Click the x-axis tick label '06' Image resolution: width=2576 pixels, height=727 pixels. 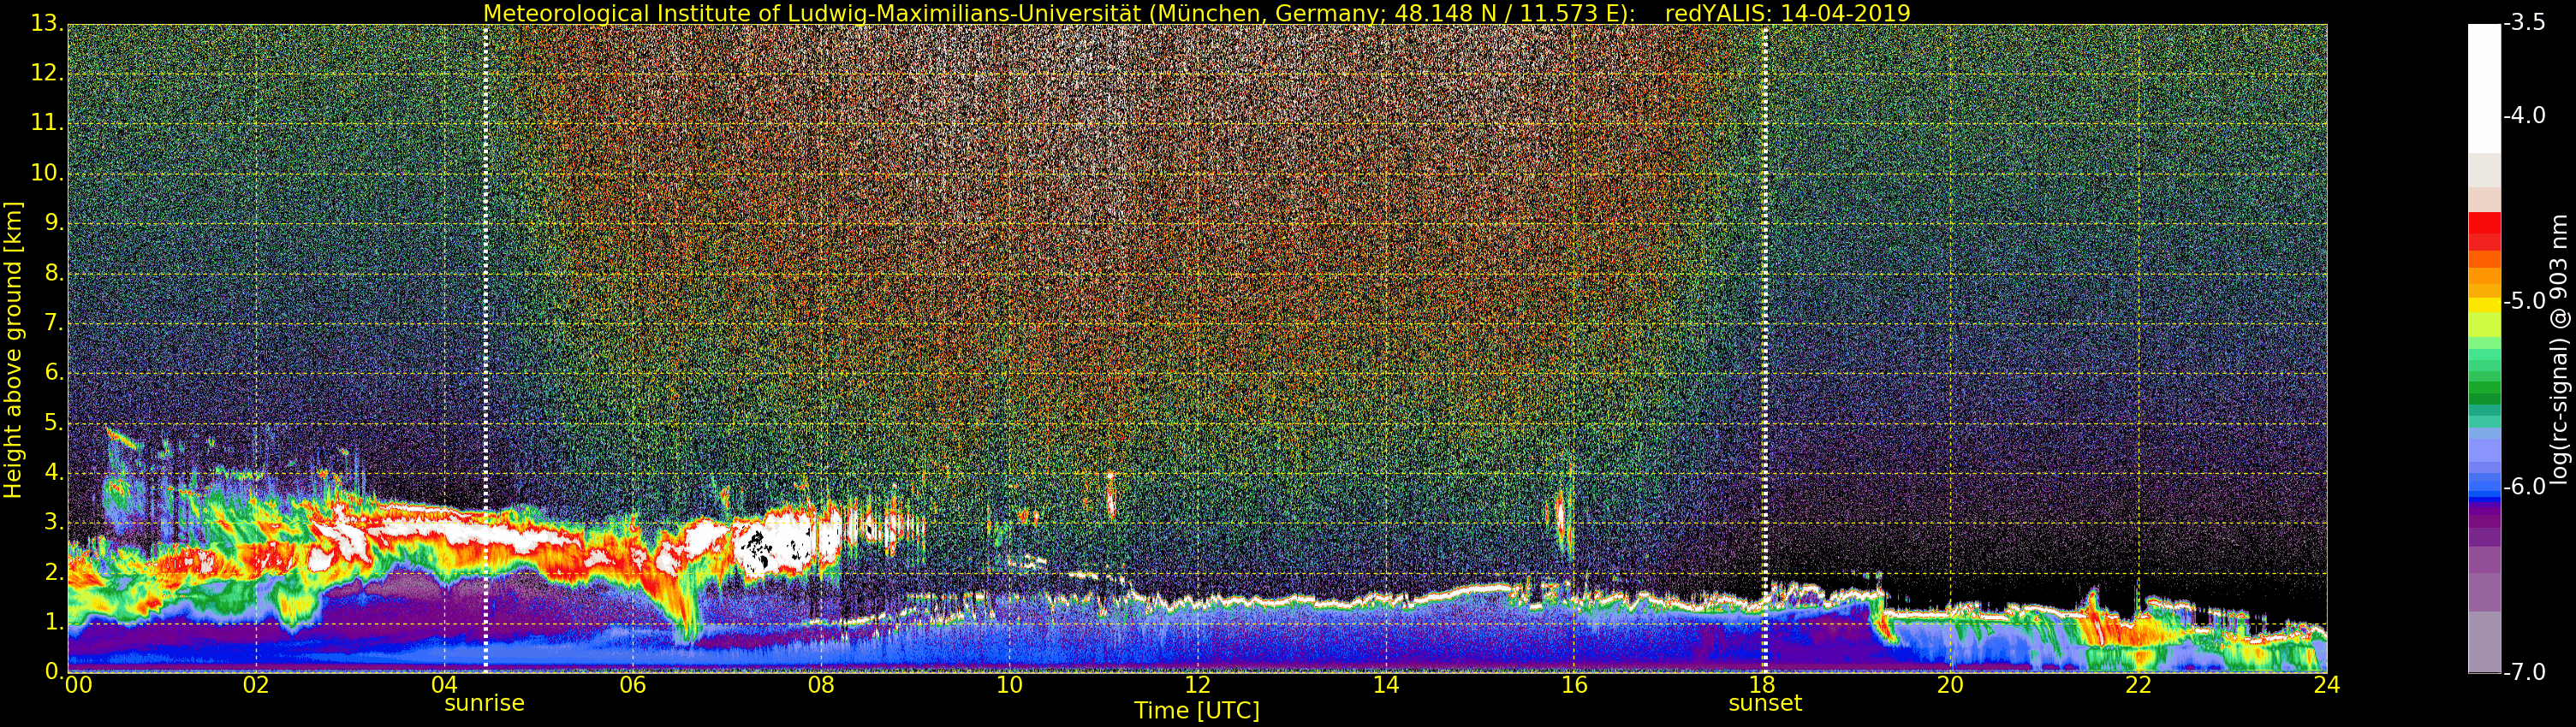[632, 684]
